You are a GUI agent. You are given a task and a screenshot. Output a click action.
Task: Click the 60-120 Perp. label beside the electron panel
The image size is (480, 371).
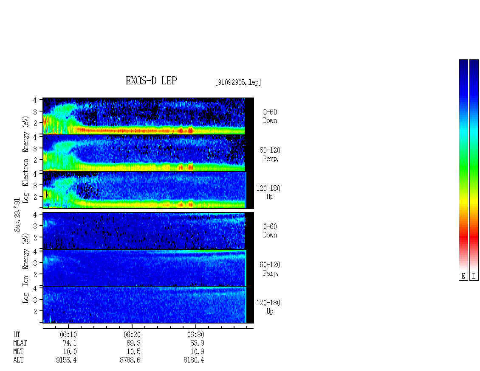coord(270,155)
